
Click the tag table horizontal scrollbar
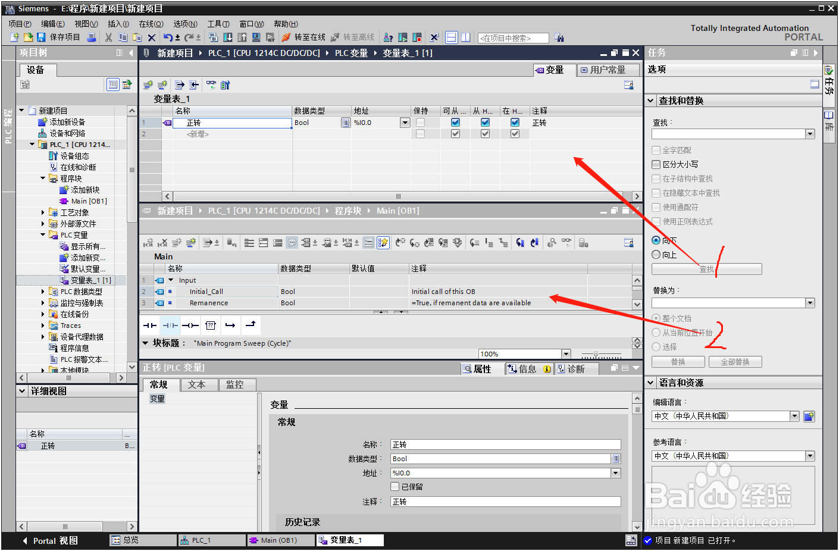pos(398,196)
